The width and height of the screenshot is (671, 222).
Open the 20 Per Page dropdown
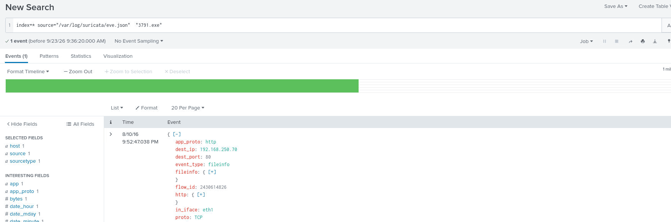click(188, 108)
